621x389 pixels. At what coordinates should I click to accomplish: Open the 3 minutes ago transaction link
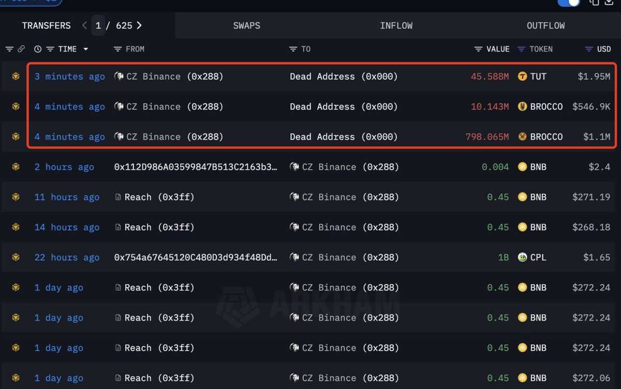click(x=70, y=77)
